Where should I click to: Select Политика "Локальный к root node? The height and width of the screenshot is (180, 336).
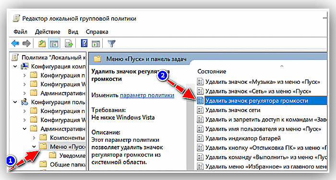pos(54,57)
